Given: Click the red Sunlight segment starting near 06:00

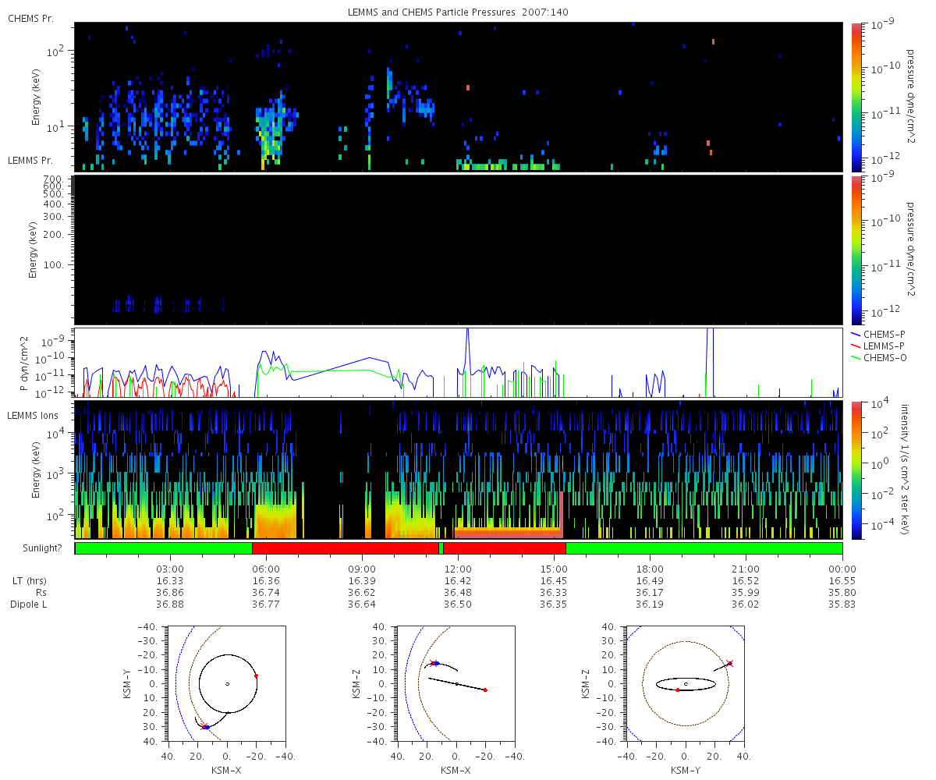Looking at the screenshot, I should tap(346, 548).
